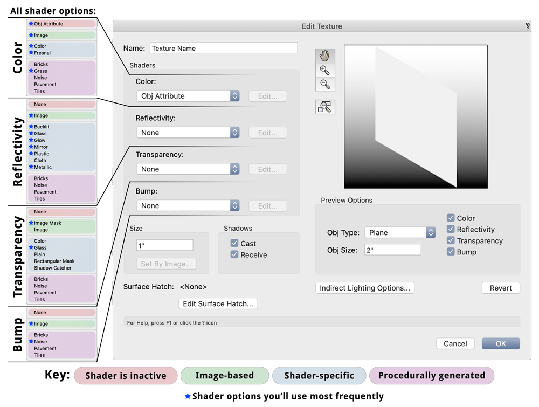Screen dimensions: 539x407
Task: Open the Obj Type dropdown set to Plane
Action: click(400, 232)
